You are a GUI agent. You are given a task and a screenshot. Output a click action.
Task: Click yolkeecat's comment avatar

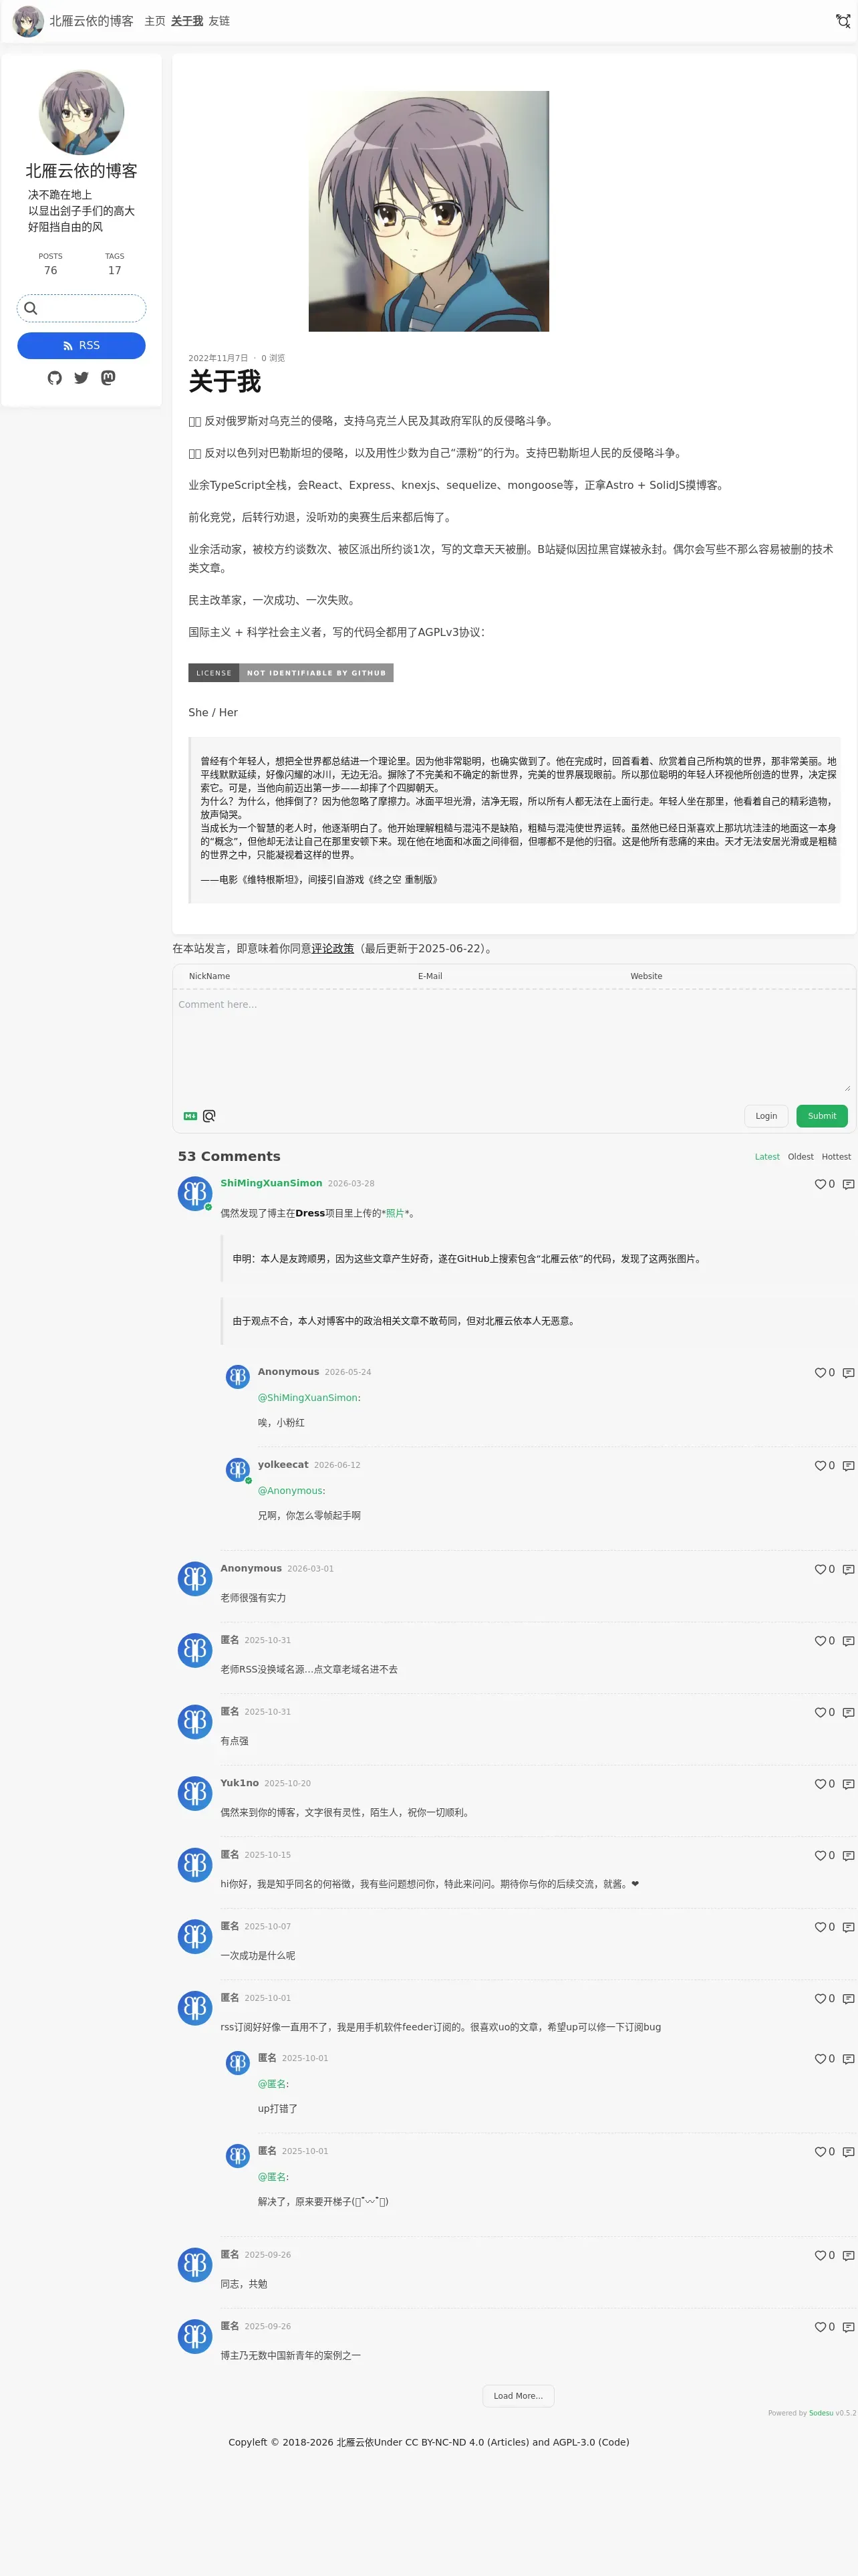(x=238, y=1469)
